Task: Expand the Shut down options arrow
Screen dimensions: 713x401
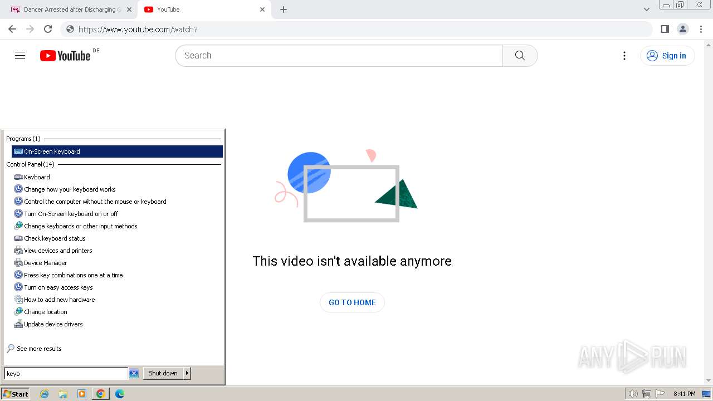Action: (x=187, y=374)
